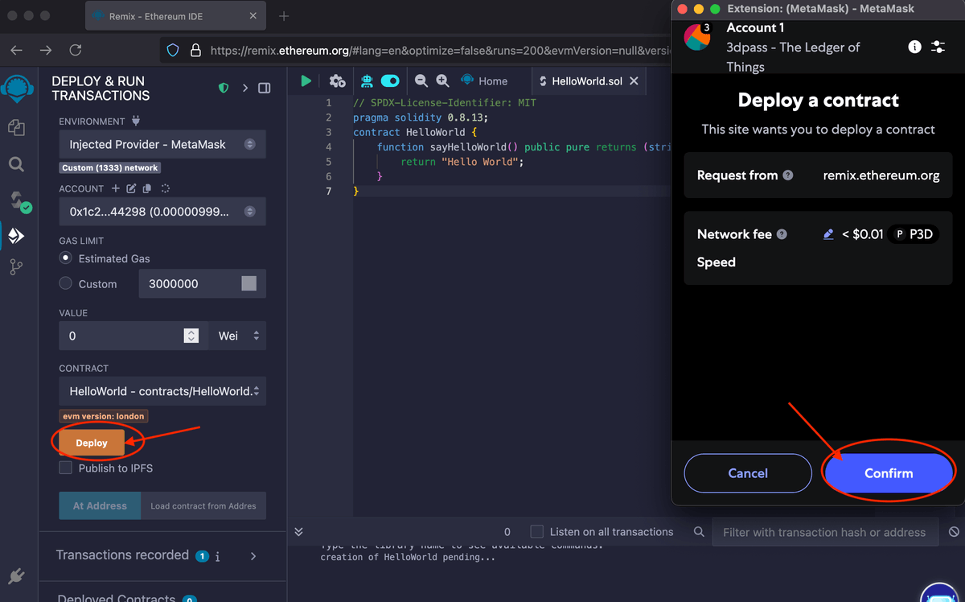965x602 pixels.
Task: Click the side panel layout icon
Action: click(x=264, y=88)
